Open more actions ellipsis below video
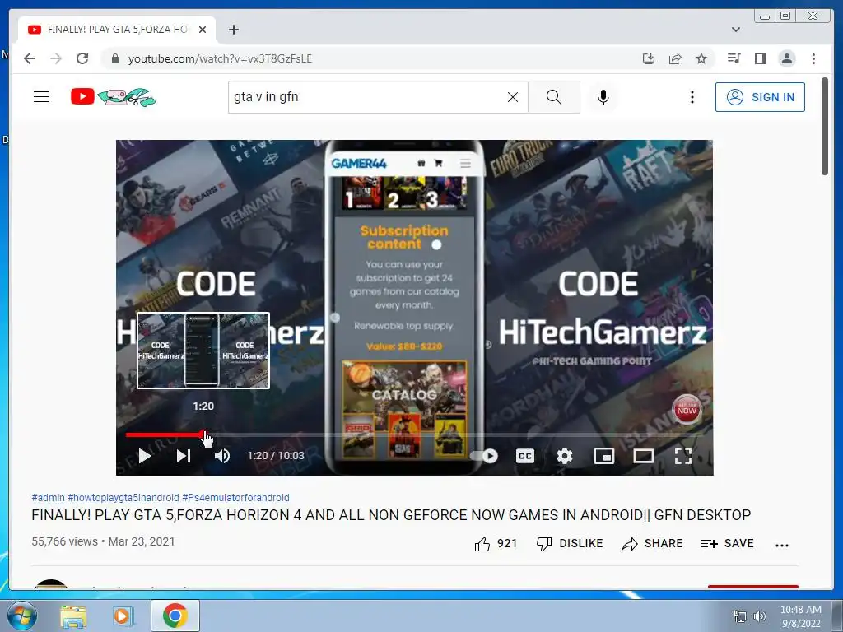 click(x=782, y=545)
